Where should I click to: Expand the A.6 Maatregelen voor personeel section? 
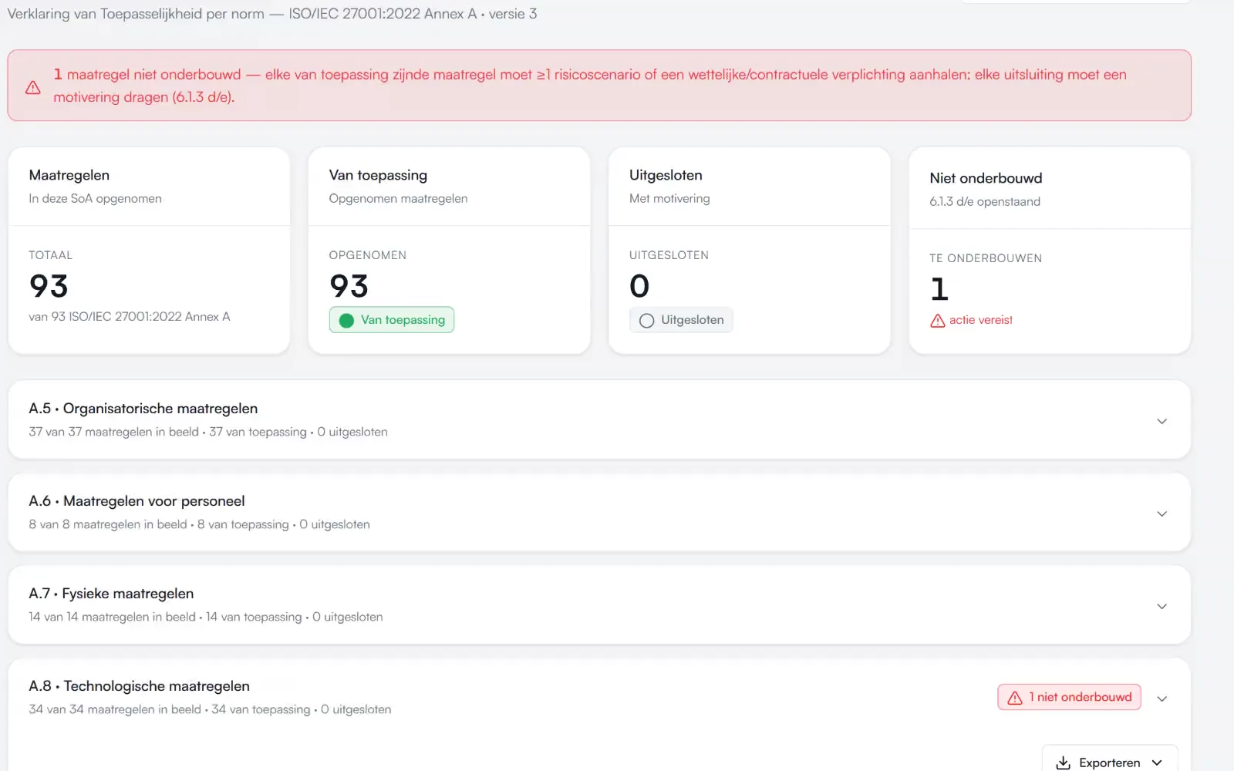1162,513
